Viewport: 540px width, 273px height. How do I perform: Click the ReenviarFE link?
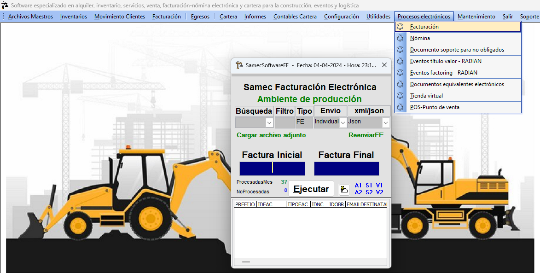tap(366, 135)
